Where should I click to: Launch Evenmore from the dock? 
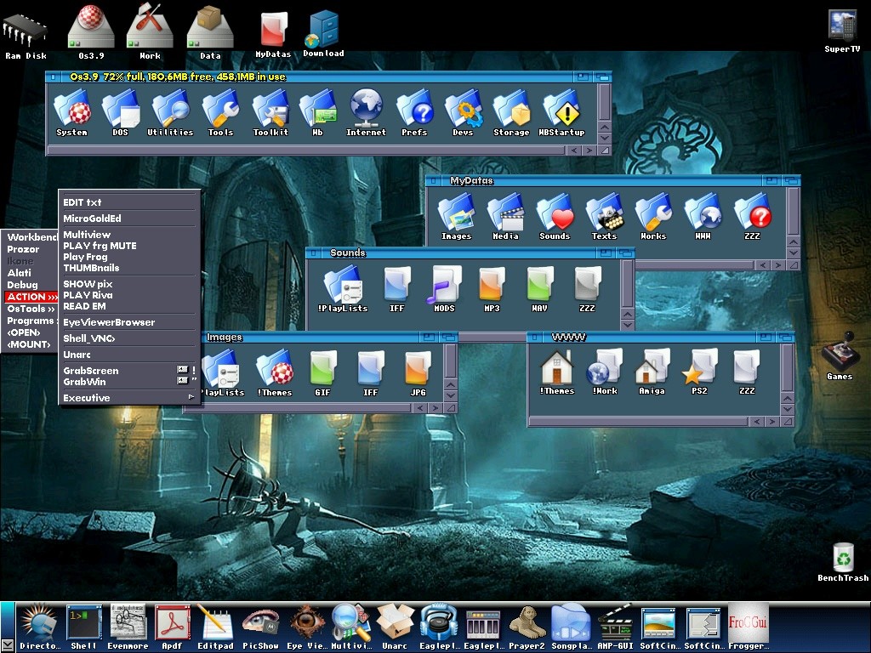[x=128, y=627]
